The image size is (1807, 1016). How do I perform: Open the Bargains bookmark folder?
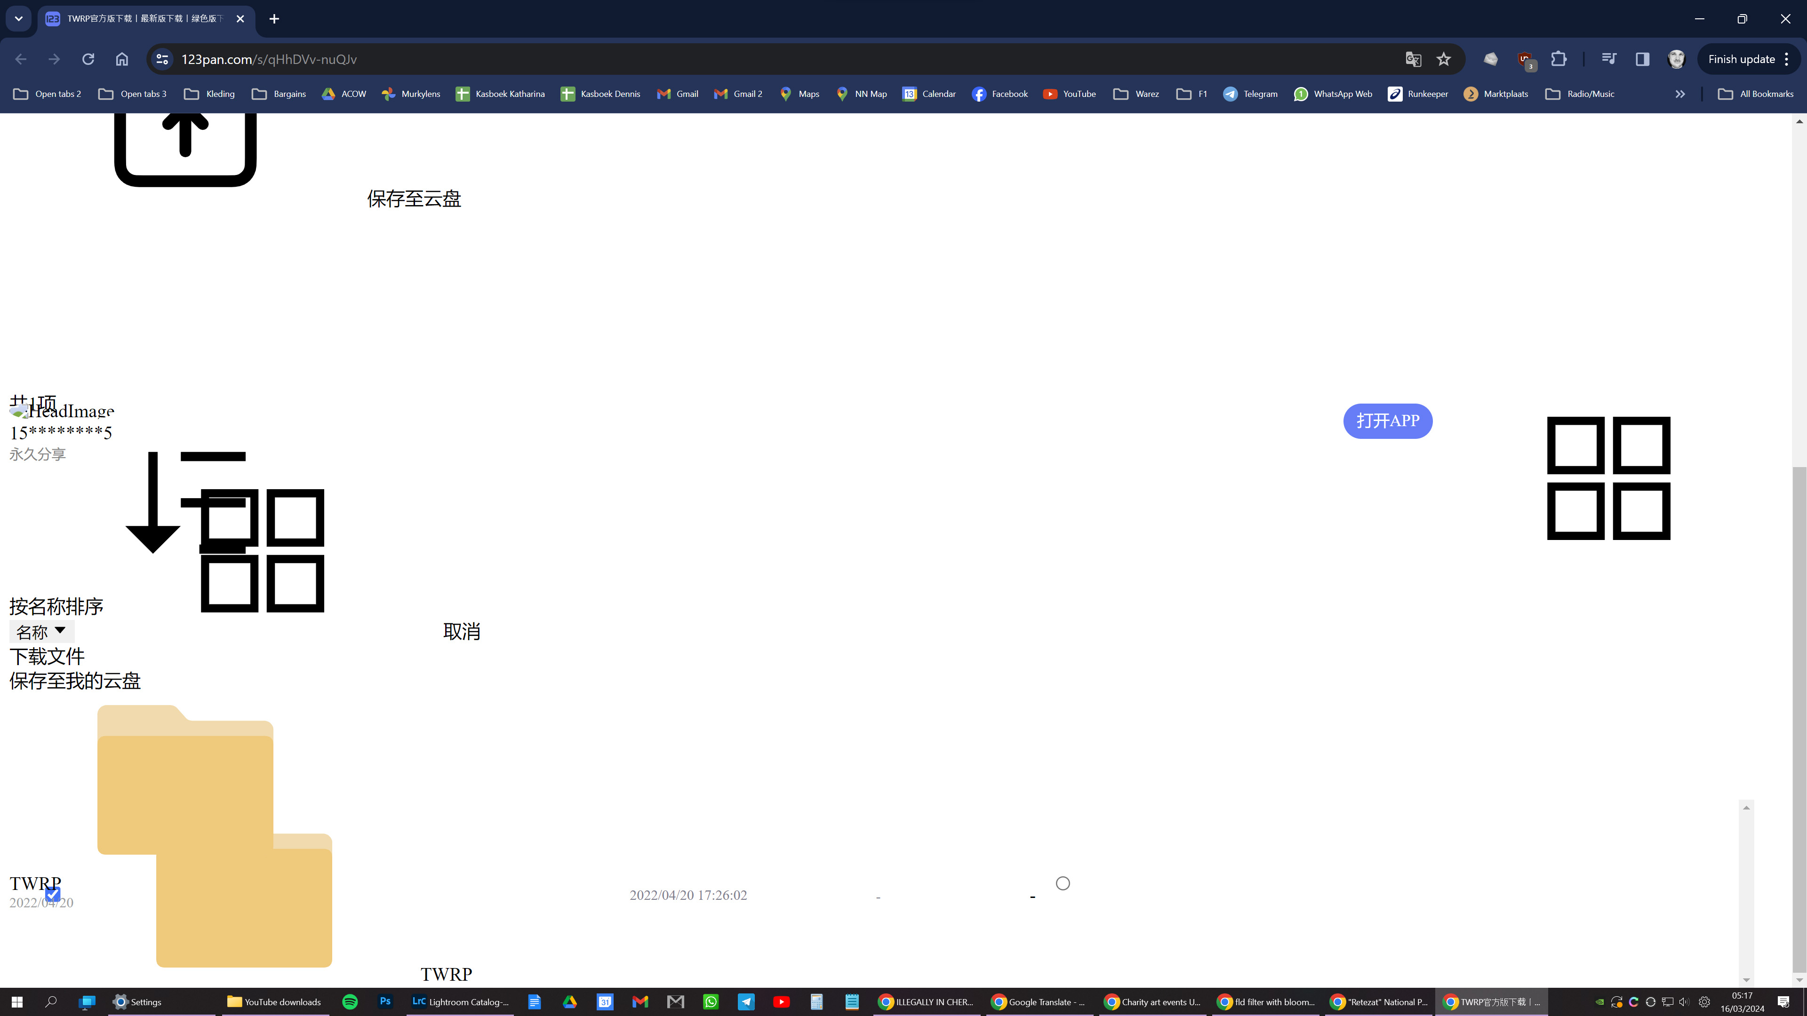click(279, 94)
